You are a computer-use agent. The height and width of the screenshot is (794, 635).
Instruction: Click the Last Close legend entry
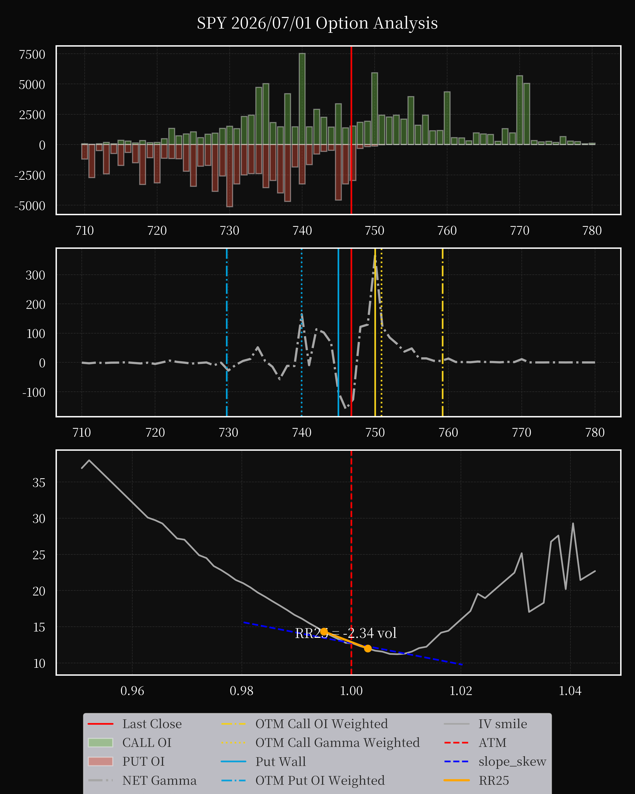point(135,724)
